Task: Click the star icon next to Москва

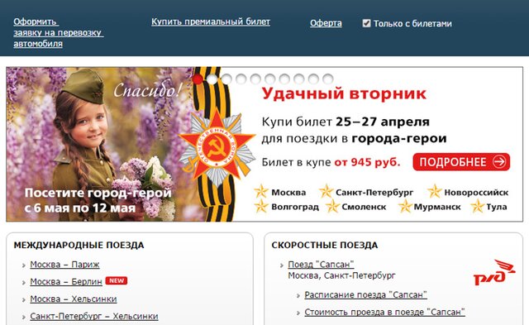Action: [261, 192]
